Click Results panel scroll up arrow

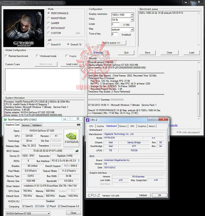coord(199,63)
